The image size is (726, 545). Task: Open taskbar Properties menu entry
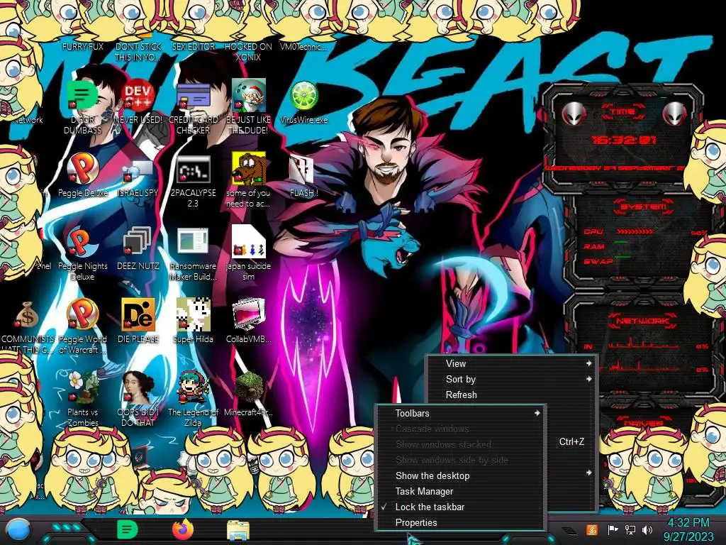click(459, 523)
